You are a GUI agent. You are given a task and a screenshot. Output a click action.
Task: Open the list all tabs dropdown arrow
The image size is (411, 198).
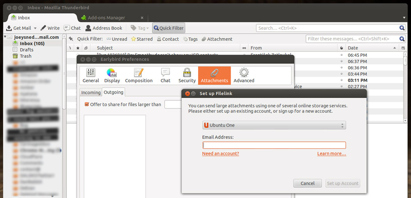pos(404,18)
